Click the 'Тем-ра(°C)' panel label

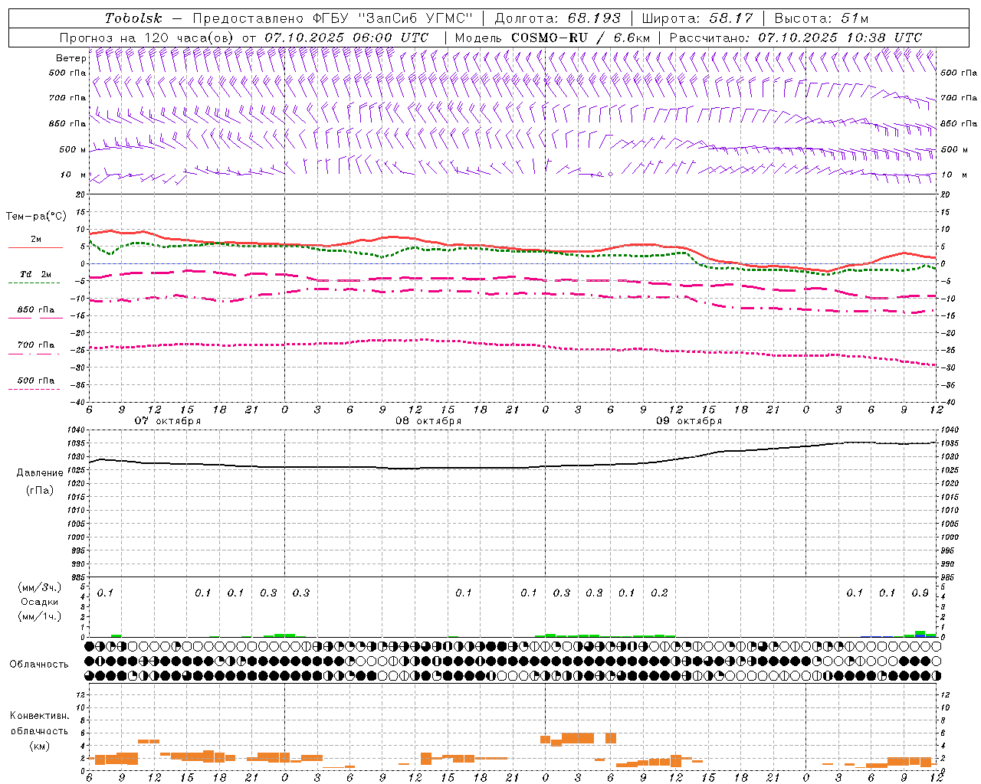36,217
